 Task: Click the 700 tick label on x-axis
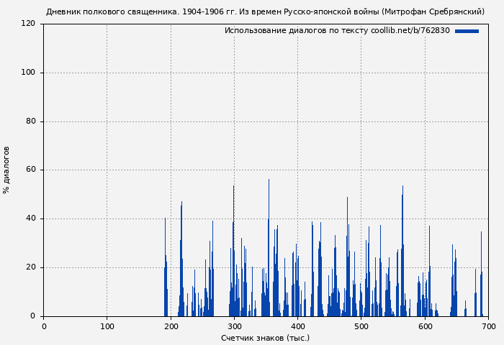point(489,326)
